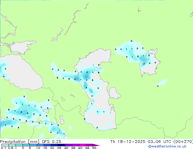The image size is (193, 149).
Task: Click the 0.5–1 mm legend color swatch
Action: point(12,145)
